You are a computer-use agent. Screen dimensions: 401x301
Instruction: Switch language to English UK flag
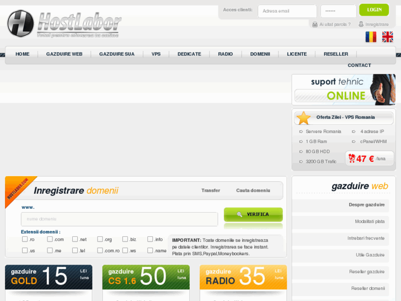[x=387, y=37]
